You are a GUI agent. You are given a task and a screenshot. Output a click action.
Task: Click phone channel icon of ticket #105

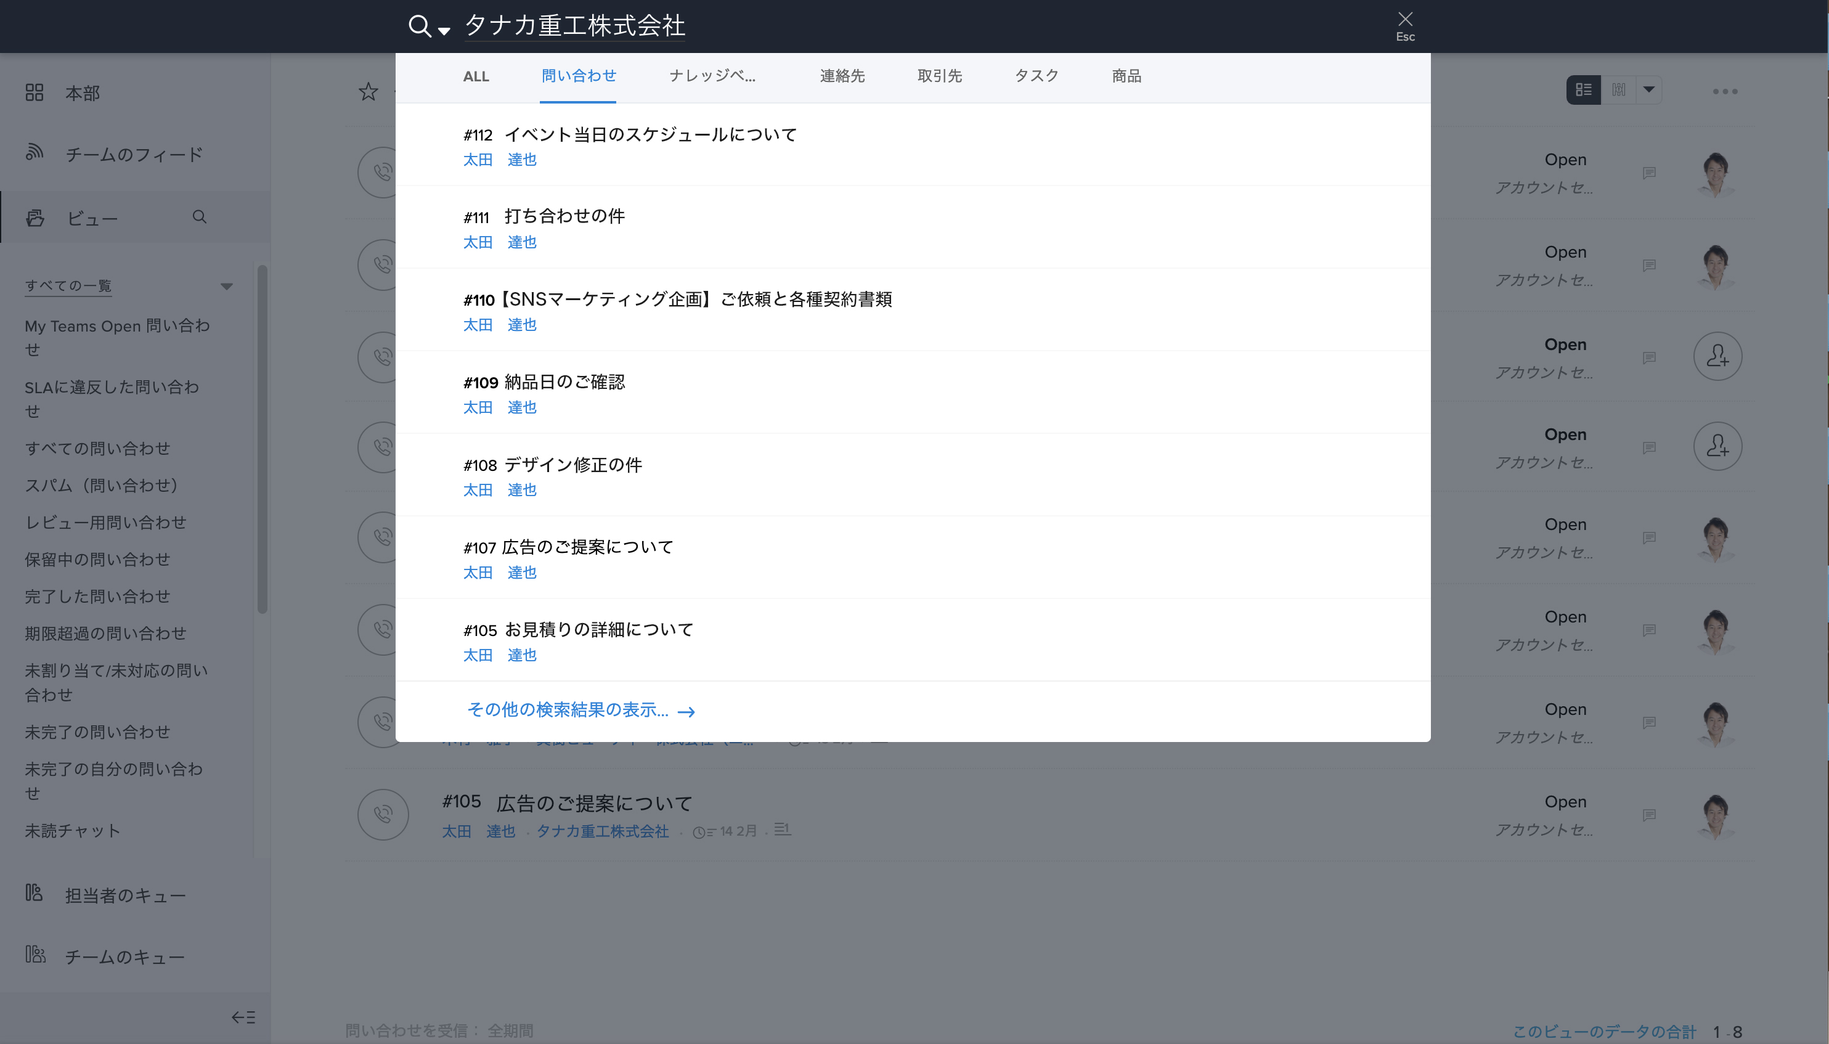click(x=383, y=815)
